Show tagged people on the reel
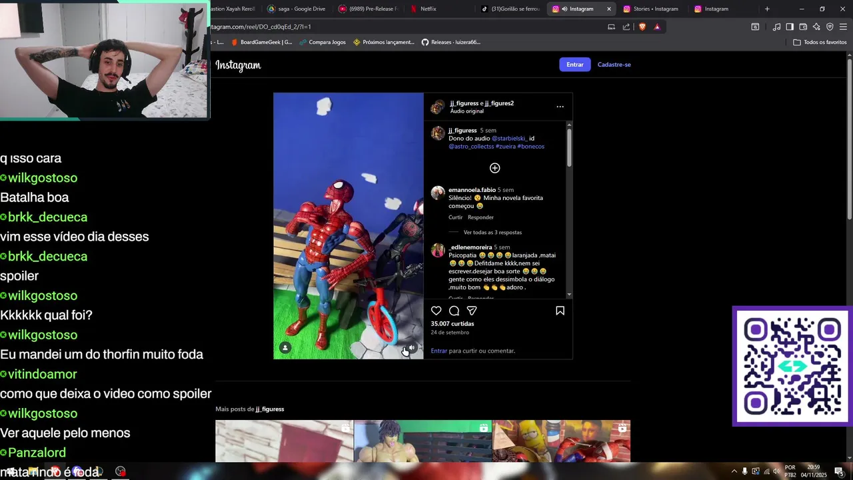The image size is (853, 480). 285,348
